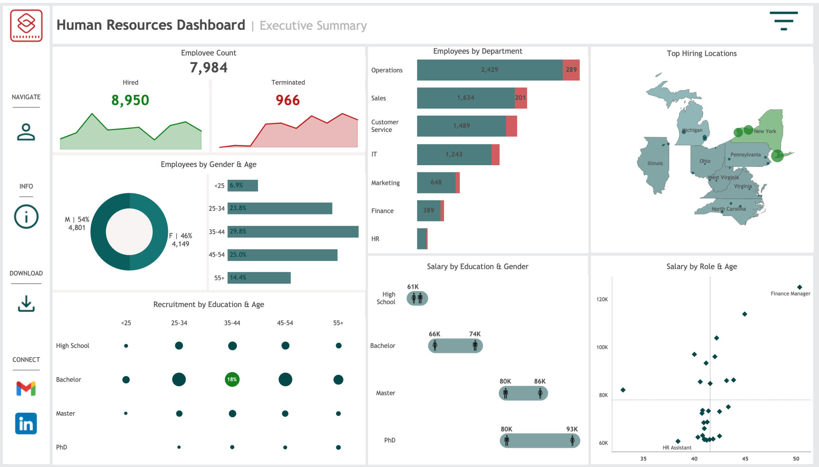The width and height of the screenshot is (819, 467).
Task: Click the Operations terminated 289 bar
Action: [x=571, y=70]
